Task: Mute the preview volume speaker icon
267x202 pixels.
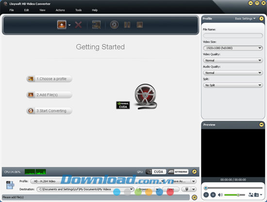Action: point(220,195)
